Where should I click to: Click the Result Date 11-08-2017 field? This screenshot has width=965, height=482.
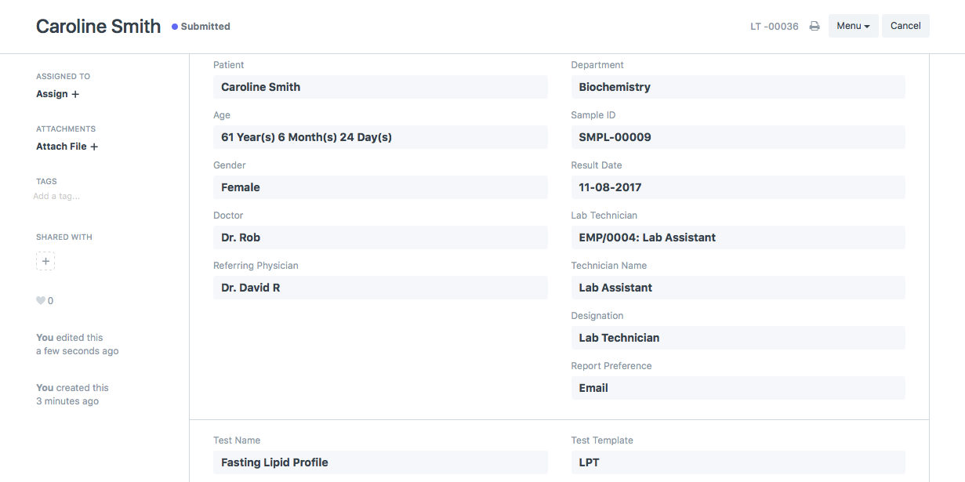point(738,187)
